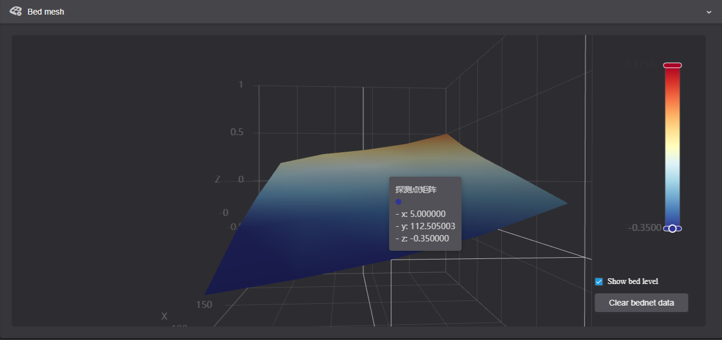722x340 pixels.
Task: Click the -0.3500 minimum value label
Action: (645, 228)
